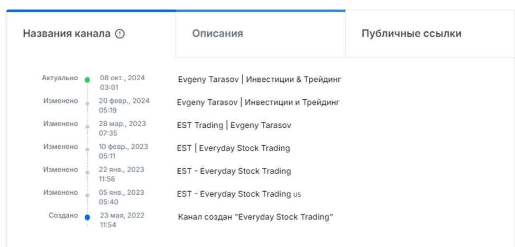Viewport: 515px width, 247px height.
Task: Click the 23 мая, 2022 creation date
Action: 122,215
